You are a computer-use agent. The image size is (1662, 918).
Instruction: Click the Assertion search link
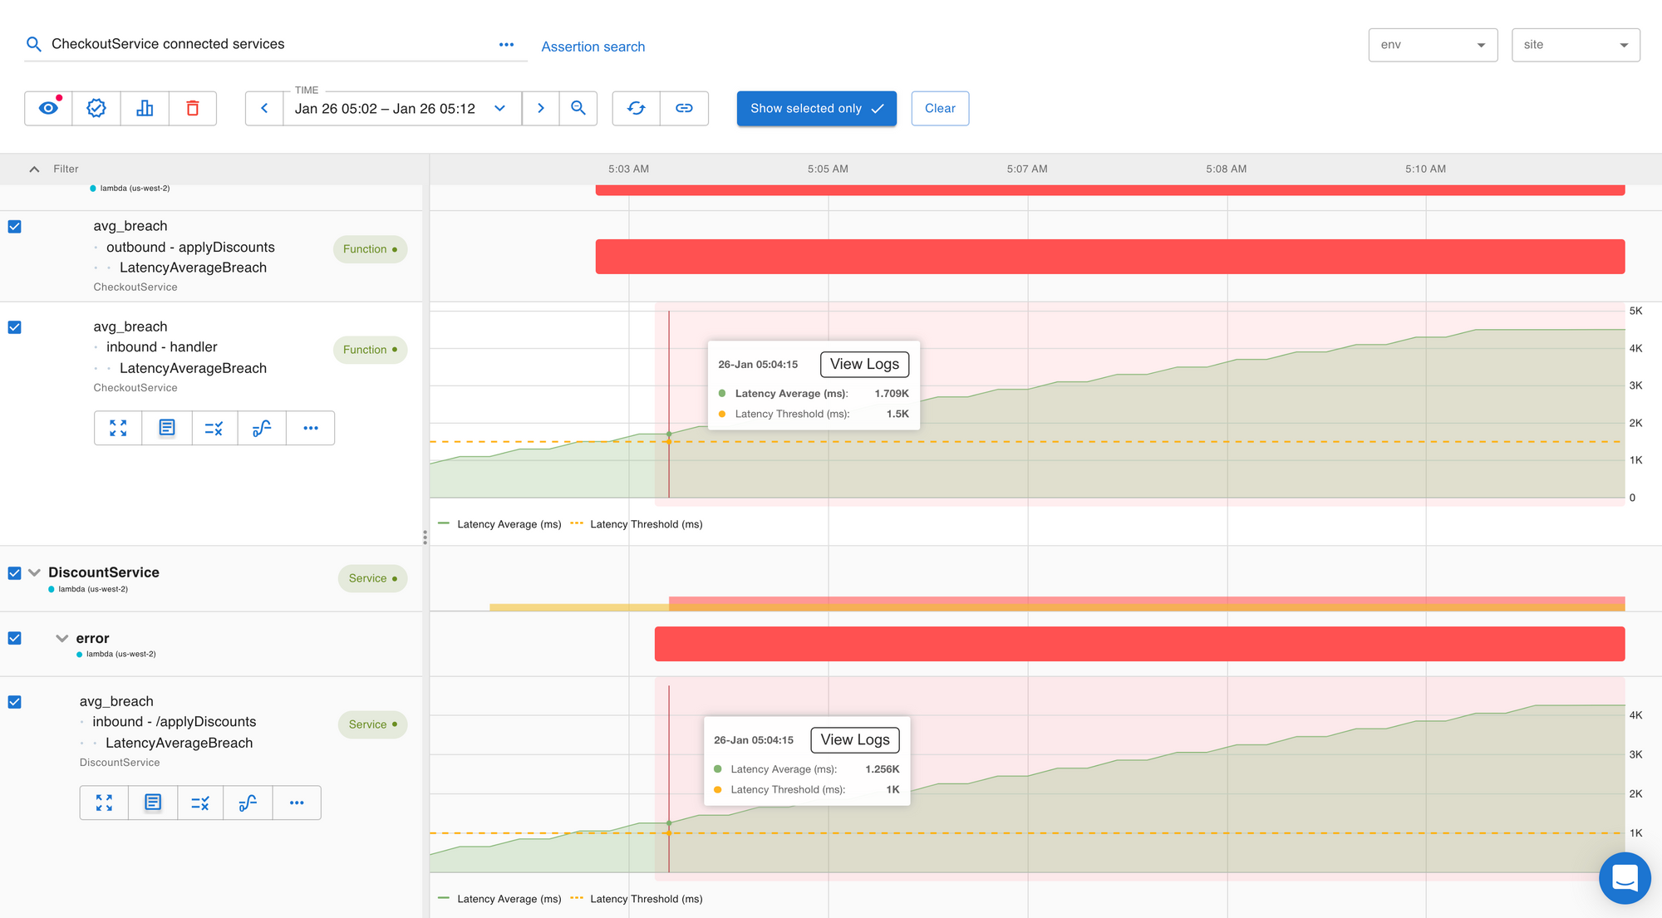tap(593, 47)
